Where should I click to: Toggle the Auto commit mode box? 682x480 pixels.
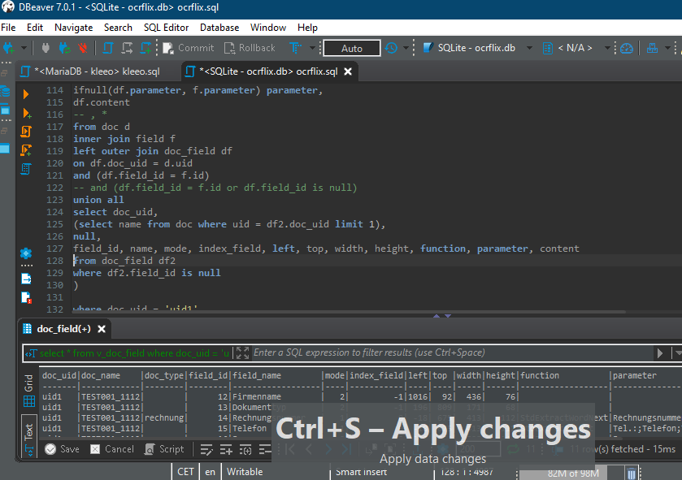click(352, 48)
